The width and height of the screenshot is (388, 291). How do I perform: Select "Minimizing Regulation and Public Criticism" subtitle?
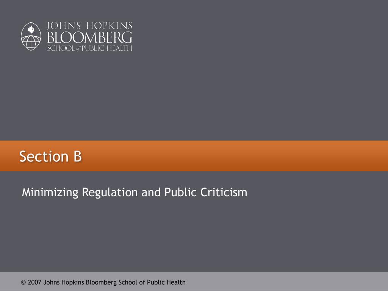click(135, 192)
